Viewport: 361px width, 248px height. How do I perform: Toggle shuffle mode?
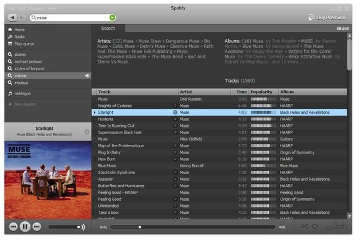point(304,226)
